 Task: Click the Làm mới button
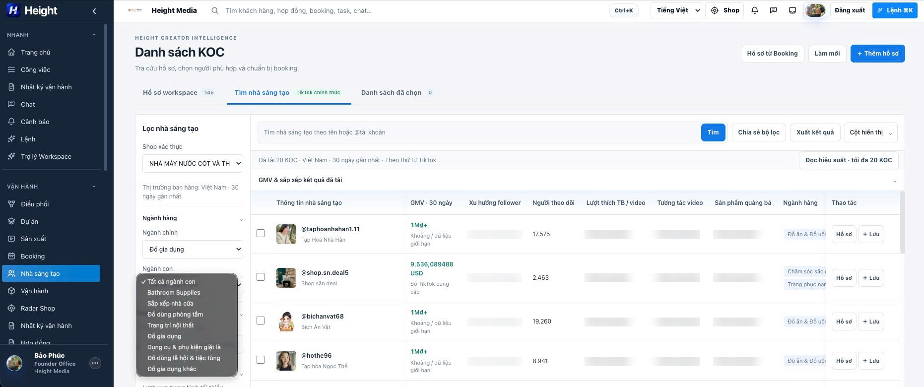(x=827, y=54)
